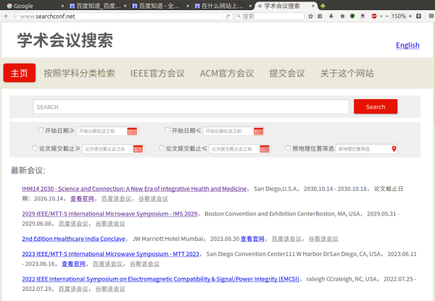The height and width of the screenshot is (301, 435).
Task: Open the IEEE官方会议 nav item
Action: [157, 73]
